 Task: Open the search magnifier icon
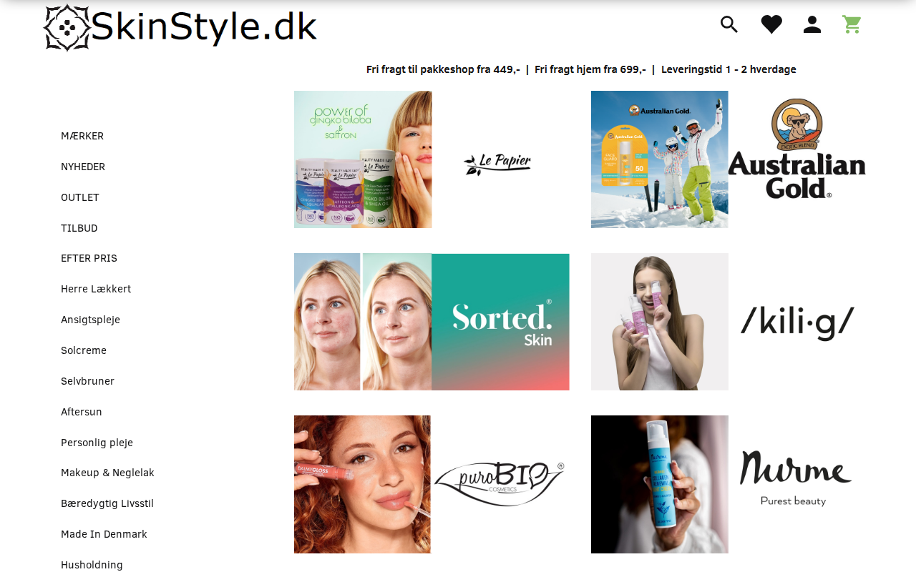(x=729, y=24)
